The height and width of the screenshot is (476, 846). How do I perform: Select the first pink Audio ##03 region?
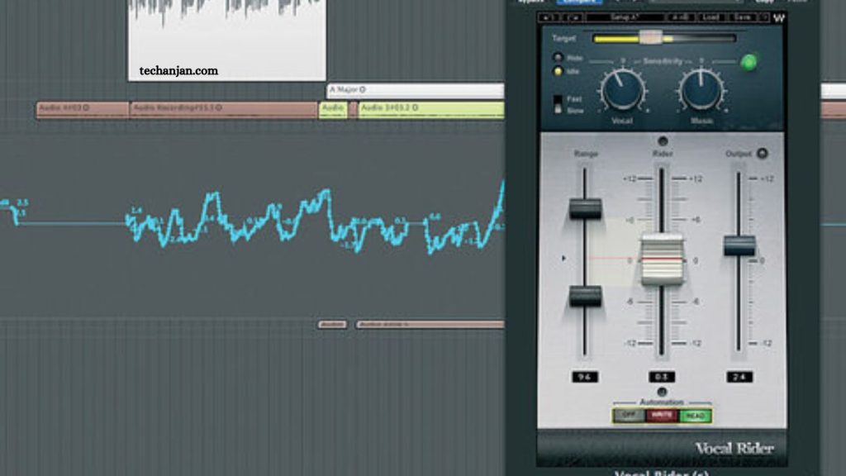coord(83,110)
